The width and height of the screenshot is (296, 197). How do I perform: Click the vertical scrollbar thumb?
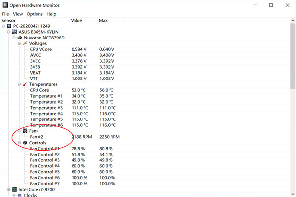293,56
